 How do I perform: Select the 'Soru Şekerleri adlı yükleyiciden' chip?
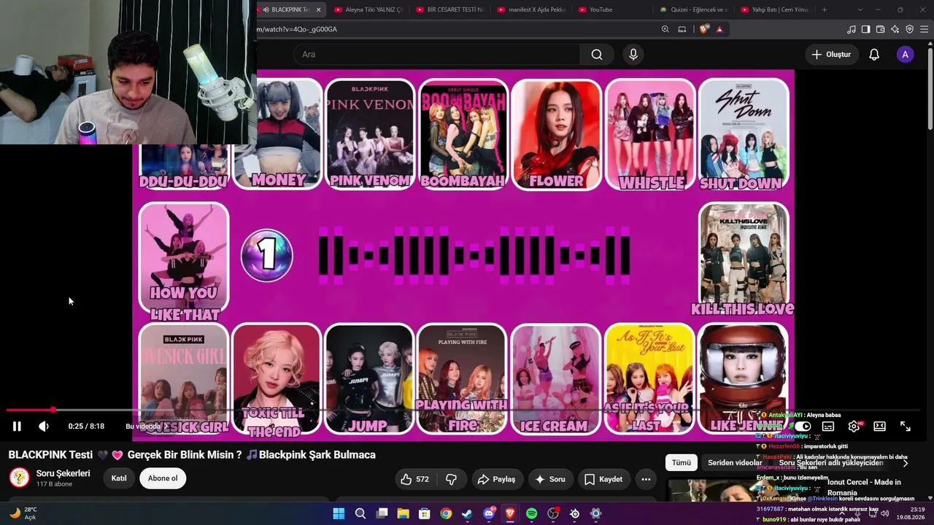tap(831, 462)
